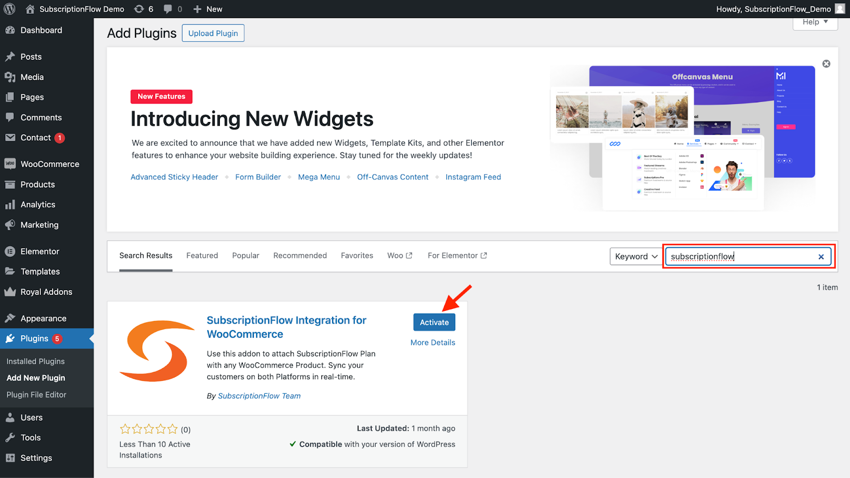Go to Dashboard in the sidebar
This screenshot has height=478, width=850.
click(47, 30)
